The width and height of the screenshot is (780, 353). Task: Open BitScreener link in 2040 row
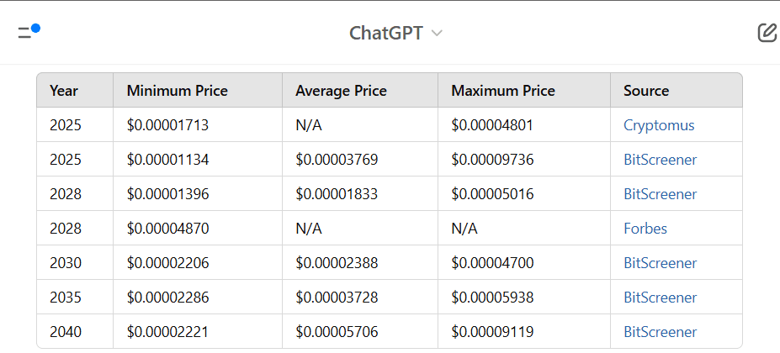coord(660,332)
